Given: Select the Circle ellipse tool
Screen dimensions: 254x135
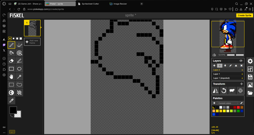Looking at the screenshot, I should pos(19,69).
